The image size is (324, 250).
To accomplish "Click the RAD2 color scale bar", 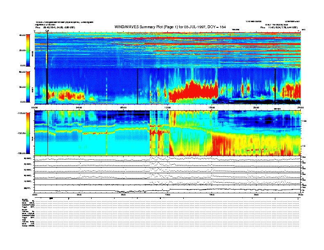I will tap(28, 50).
